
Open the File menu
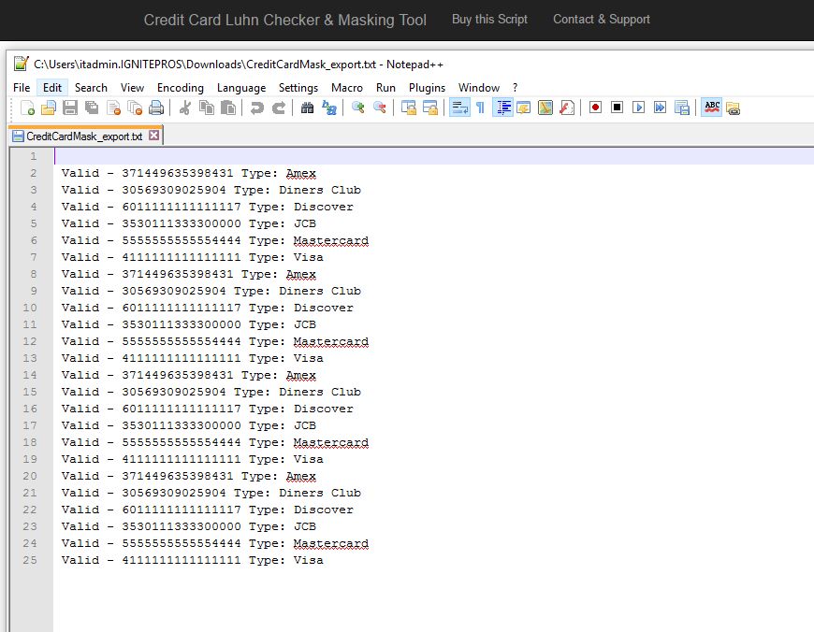click(22, 88)
